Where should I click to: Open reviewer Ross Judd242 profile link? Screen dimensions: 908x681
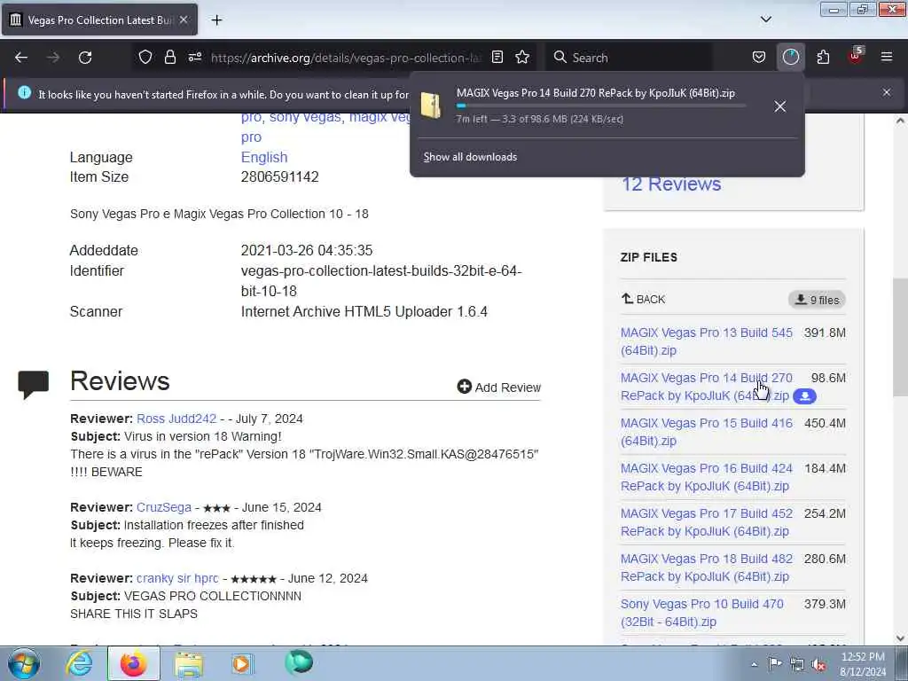click(x=176, y=419)
